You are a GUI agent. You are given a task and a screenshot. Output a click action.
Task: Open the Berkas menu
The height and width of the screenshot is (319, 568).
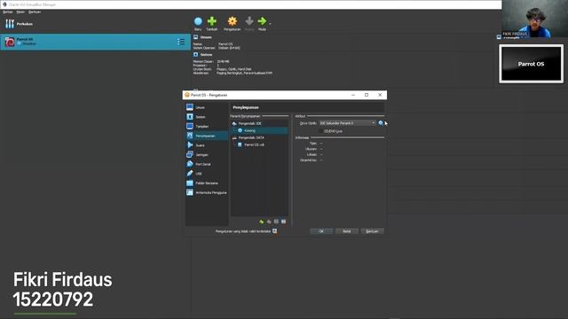(x=8, y=12)
